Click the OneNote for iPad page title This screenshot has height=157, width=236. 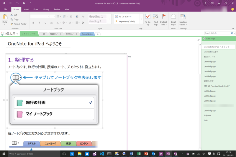tap(35, 44)
